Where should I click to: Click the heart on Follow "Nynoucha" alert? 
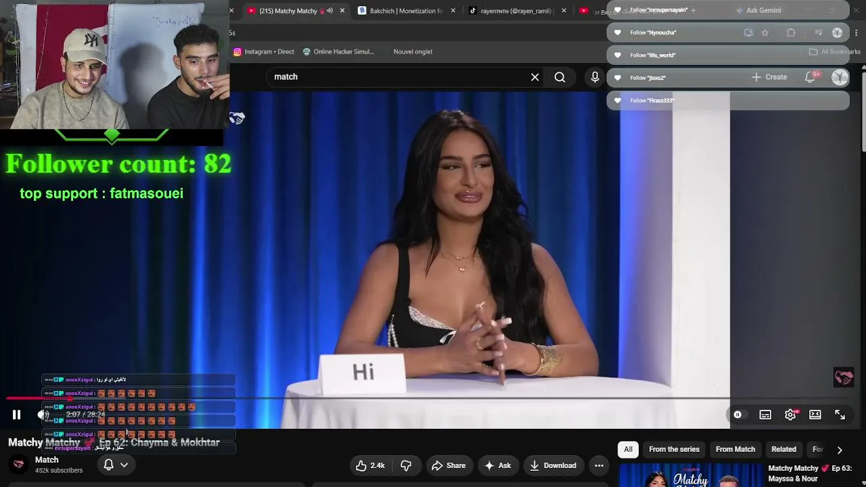point(617,32)
